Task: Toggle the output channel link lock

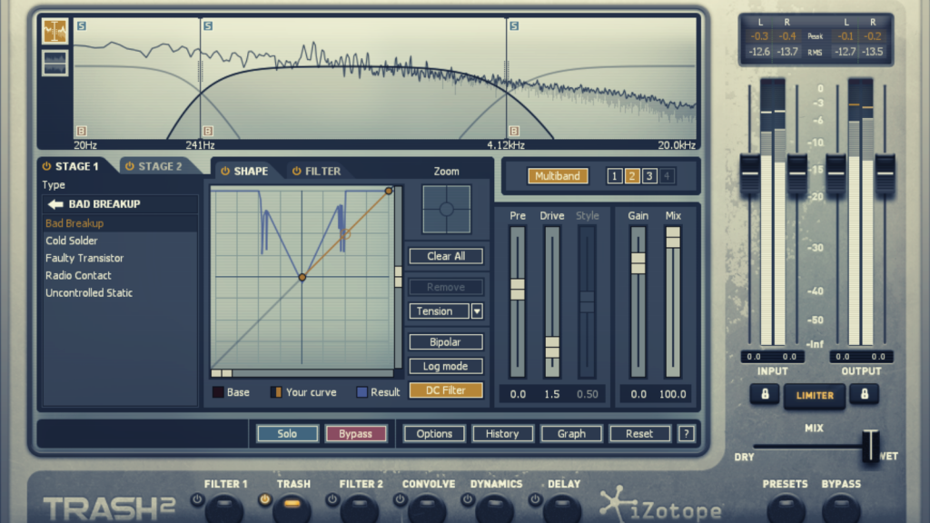Action: click(865, 394)
